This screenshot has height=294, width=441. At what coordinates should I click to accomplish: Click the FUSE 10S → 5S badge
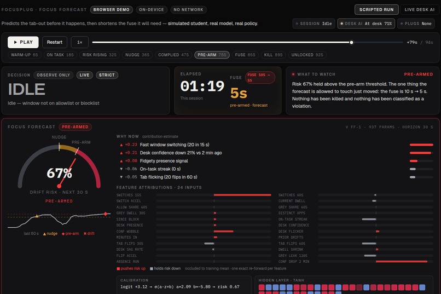click(x=260, y=77)
